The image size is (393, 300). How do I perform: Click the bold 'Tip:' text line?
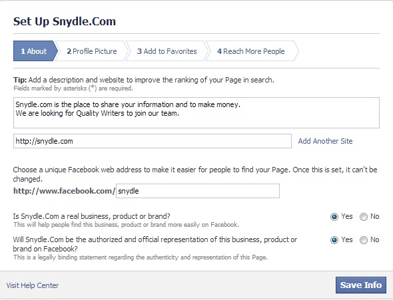[144, 80]
